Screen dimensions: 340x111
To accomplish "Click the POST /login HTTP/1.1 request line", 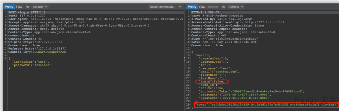I will tap(27, 13).
